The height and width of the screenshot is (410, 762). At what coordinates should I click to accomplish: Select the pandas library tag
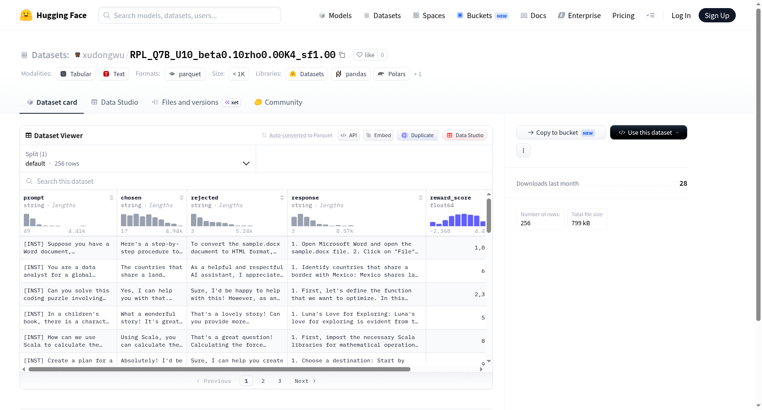pos(351,74)
